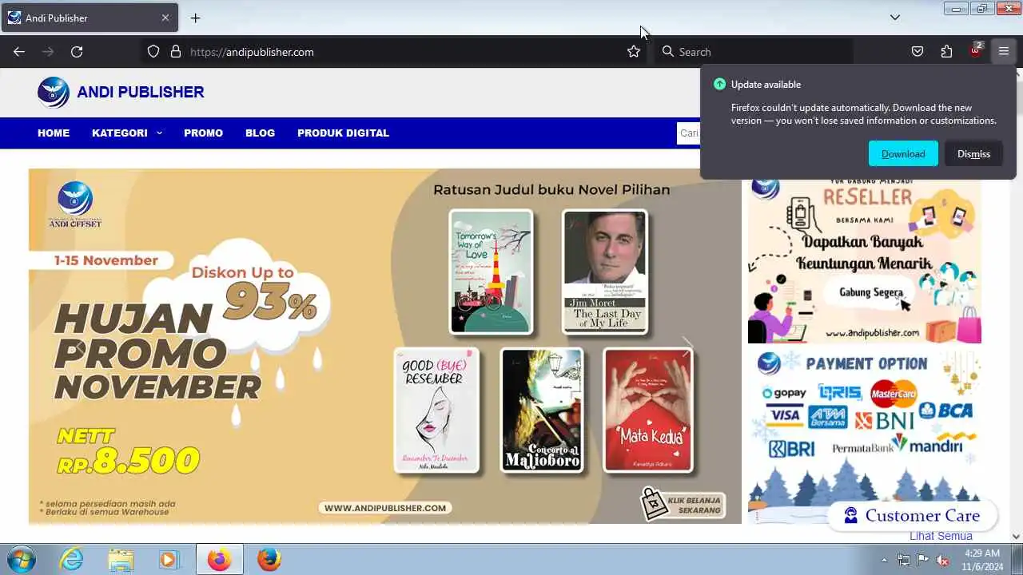Open the Action Center flag icon
The height and width of the screenshot is (575, 1023).
[923, 560]
